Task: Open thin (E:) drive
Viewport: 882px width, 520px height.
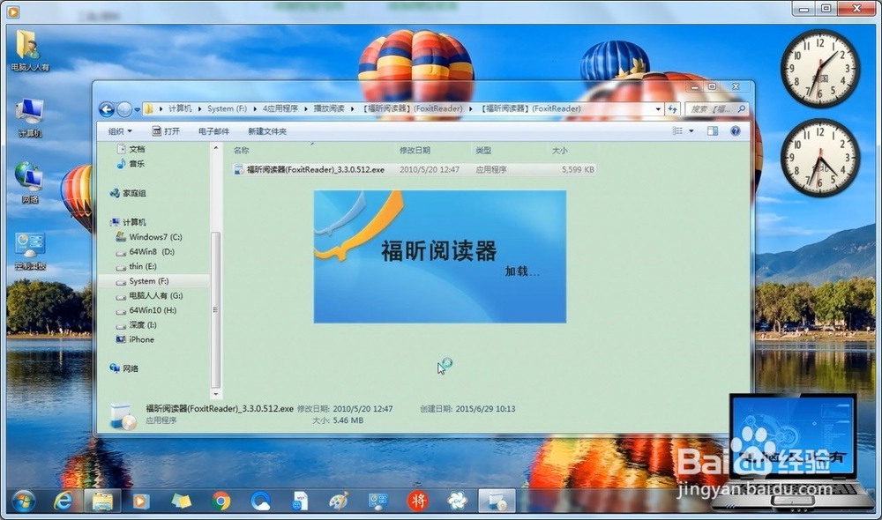Action: [x=137, y=266]
